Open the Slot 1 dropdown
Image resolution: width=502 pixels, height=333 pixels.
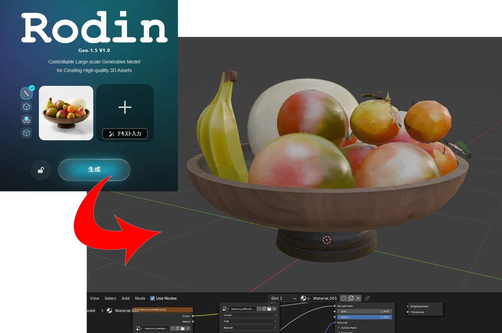point(283,298)
